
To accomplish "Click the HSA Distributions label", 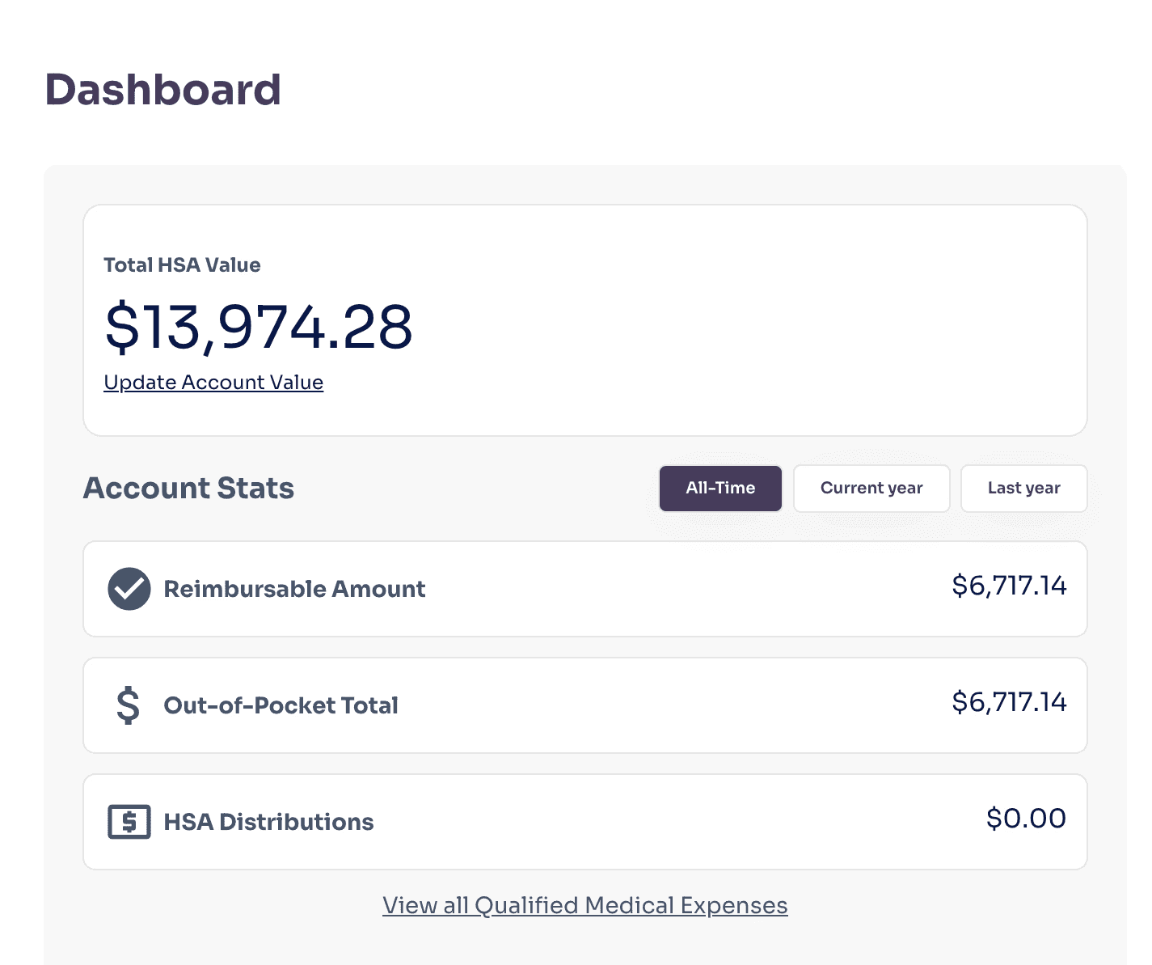I will [x=268, y=822].
